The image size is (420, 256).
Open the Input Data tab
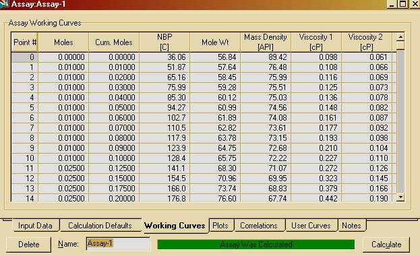click(x=35, y=226)
